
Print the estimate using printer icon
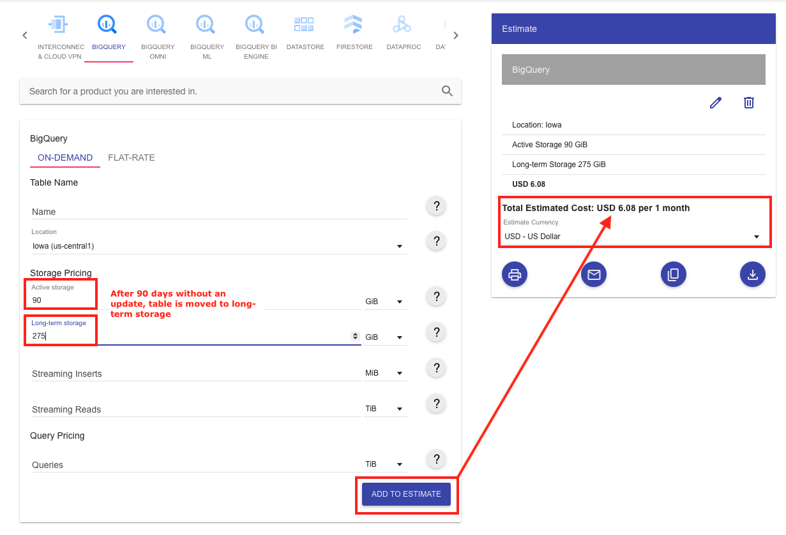[x=515, y=274]
